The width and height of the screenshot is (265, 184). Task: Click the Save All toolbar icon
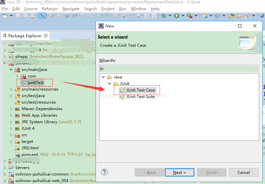[x=25, y=16]
